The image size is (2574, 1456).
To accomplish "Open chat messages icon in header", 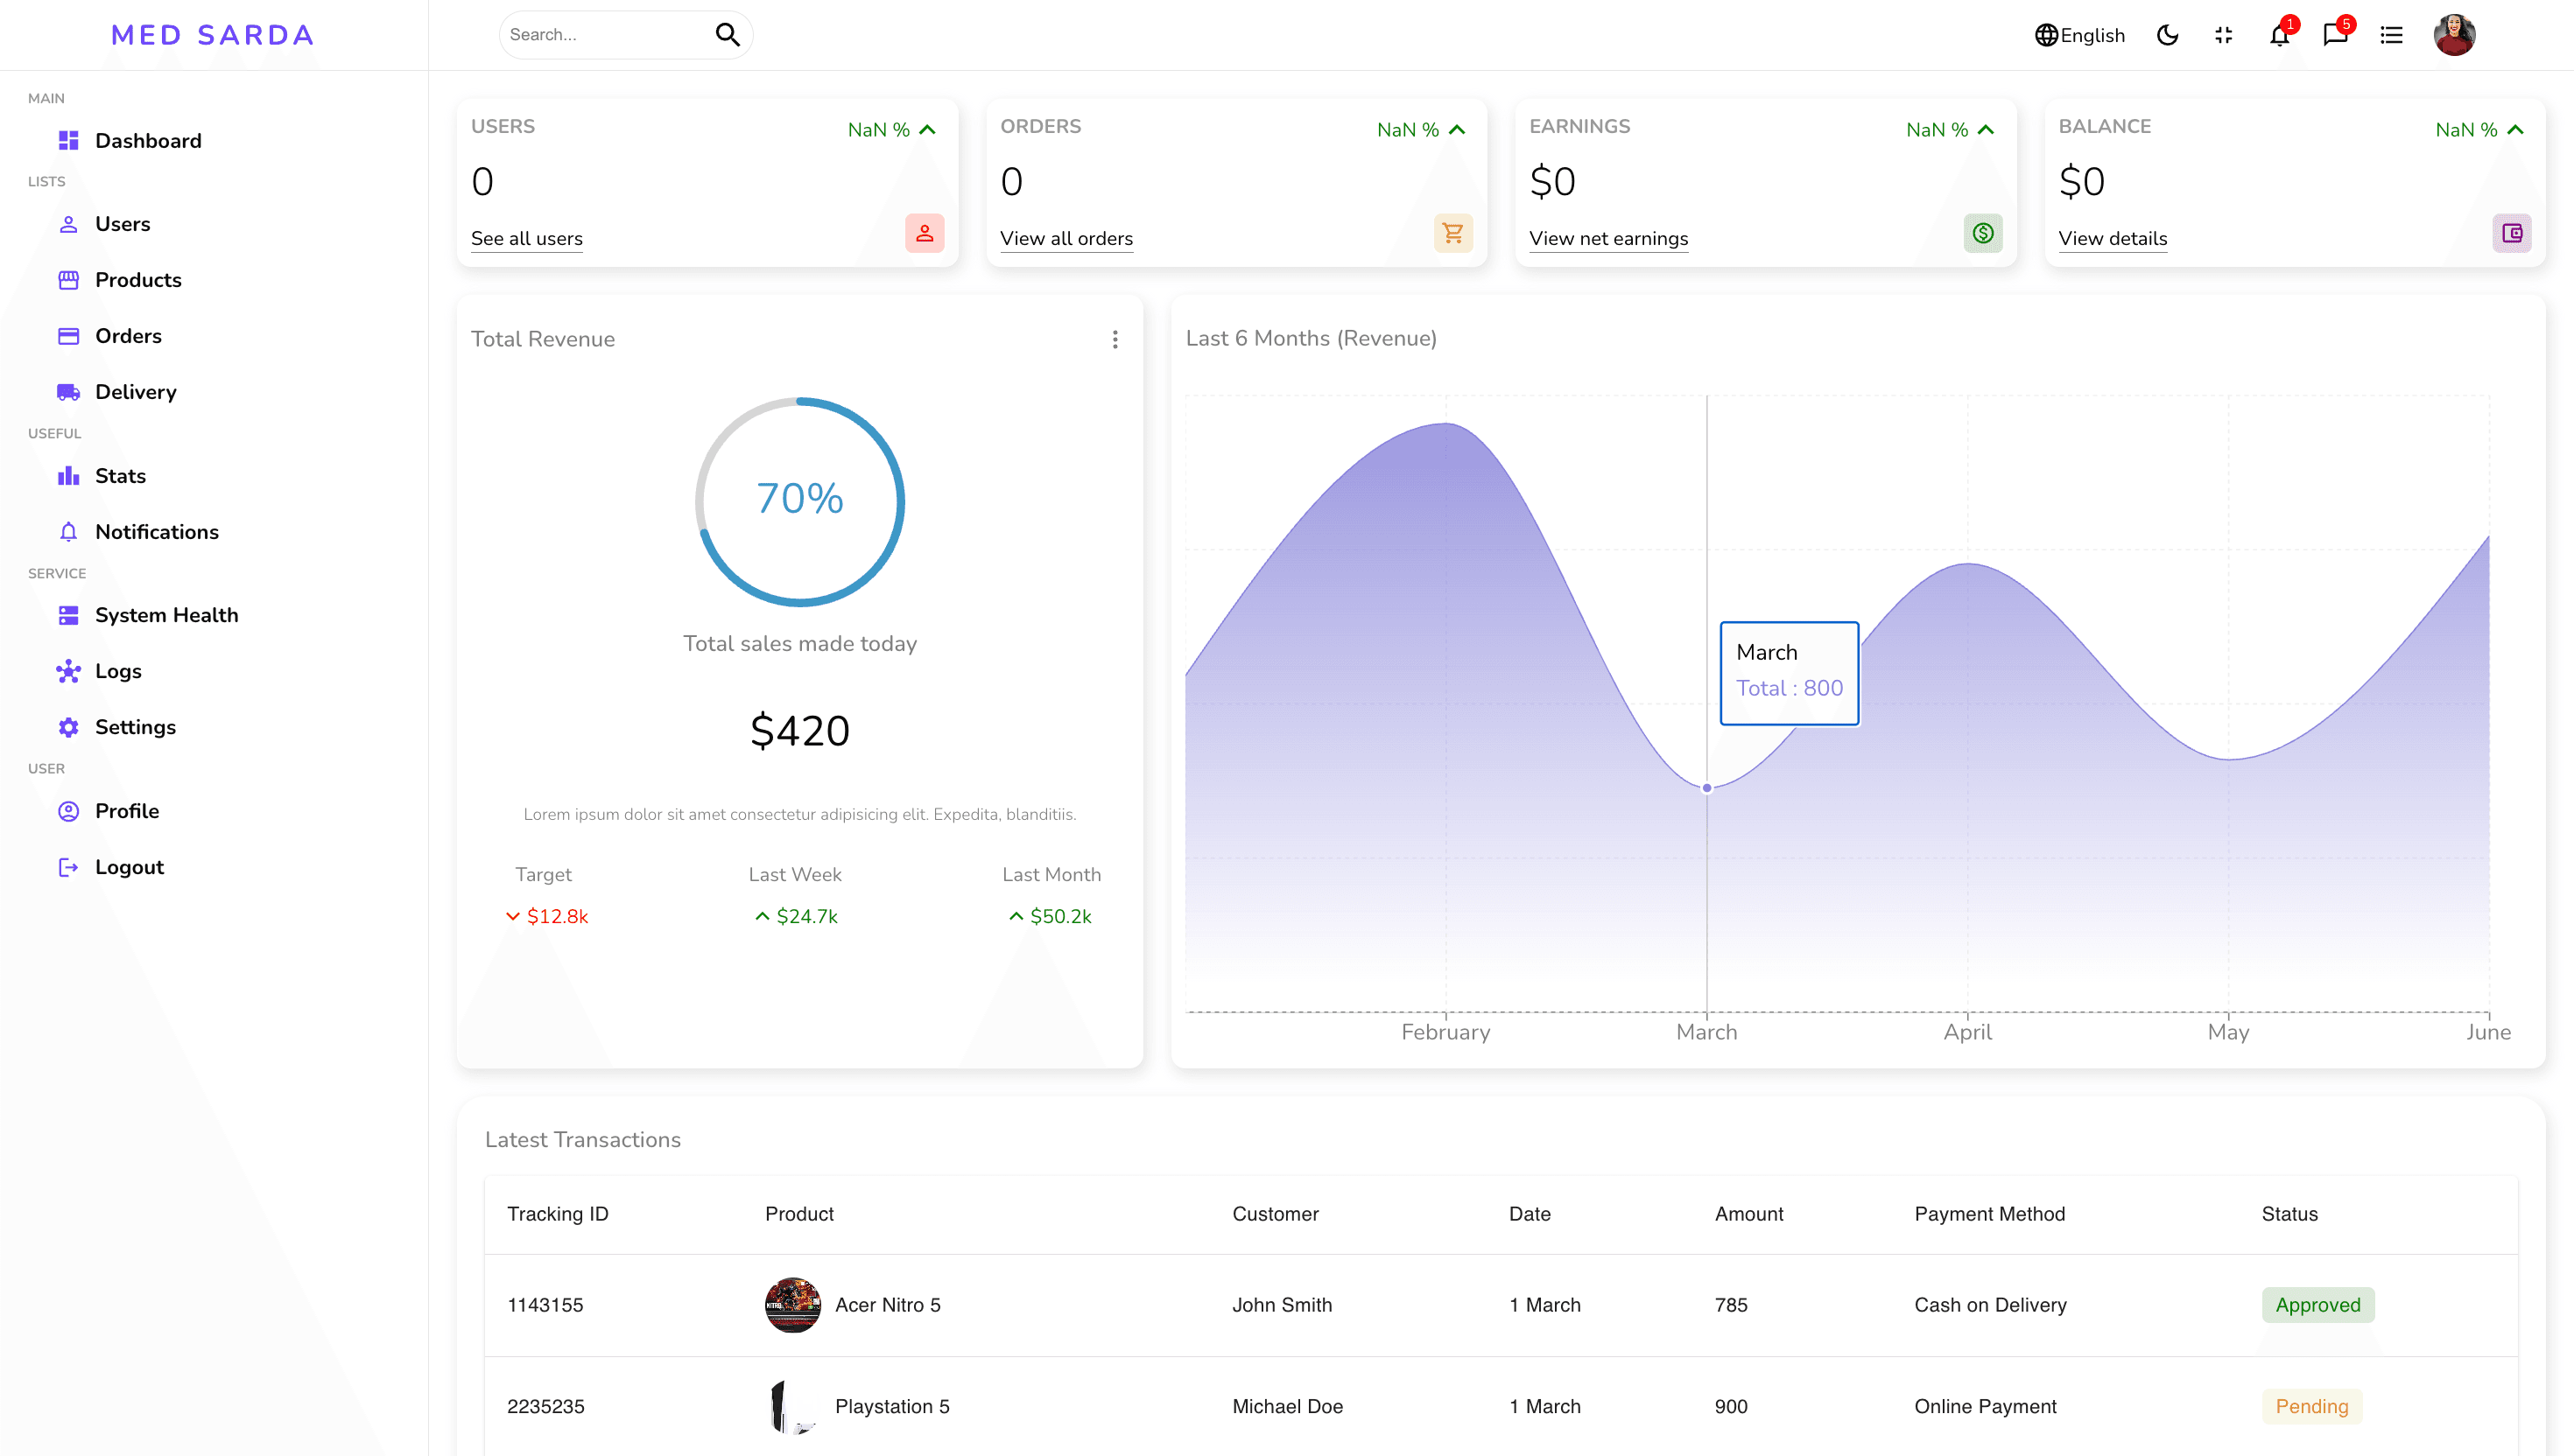I will pos(2335,36).
